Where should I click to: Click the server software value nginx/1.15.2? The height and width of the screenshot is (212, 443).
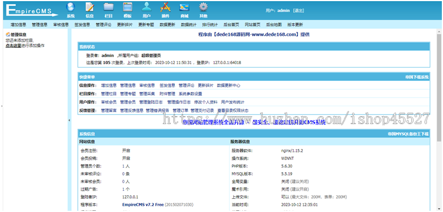click(x=292, y=151)
